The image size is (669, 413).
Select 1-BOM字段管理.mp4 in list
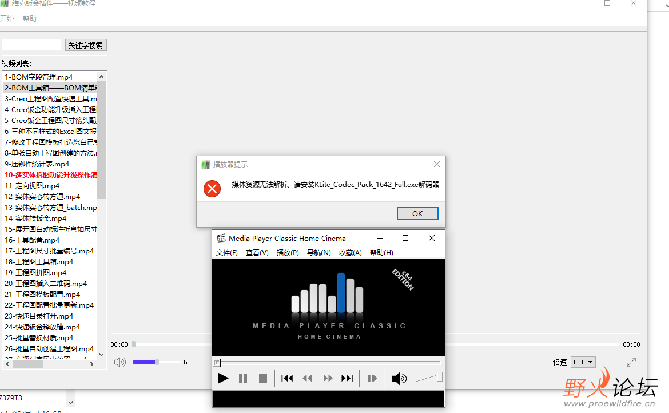pyautogui.click(x=50, y=77)
